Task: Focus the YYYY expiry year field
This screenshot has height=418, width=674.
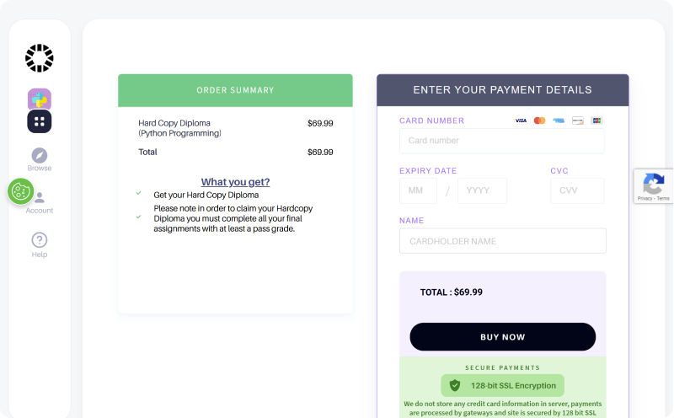Action: [x=482, y=190]
